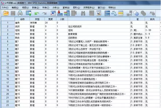Open the 图形(G) menu
The height and width of the screenshot is (108, 161).
coord(77,8)
